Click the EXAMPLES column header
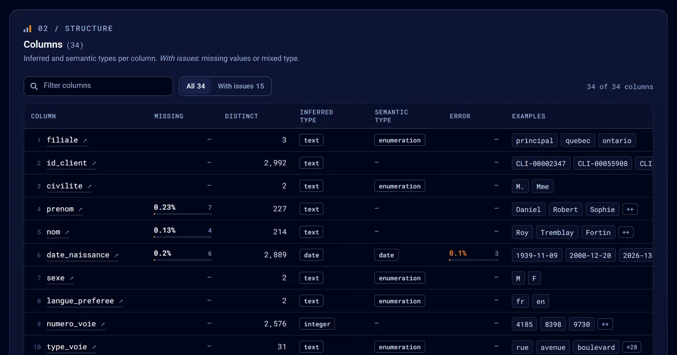677x355 pixels. coord(528,116)
